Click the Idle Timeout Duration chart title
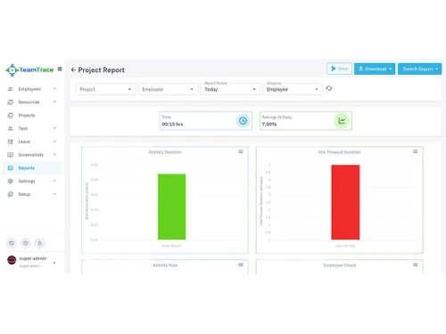 [x=339, y=152]
